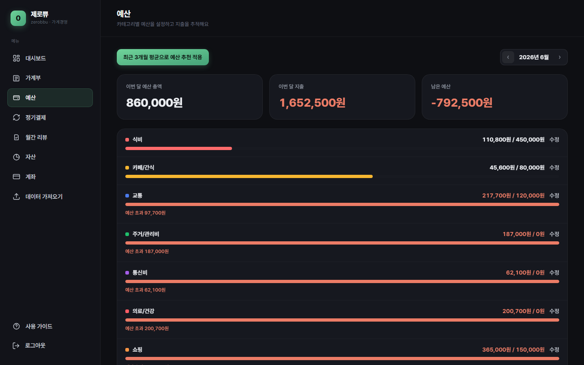
Task: Click the 카페/간식 yellow progress bar
Action: click(x=249, y=176)
